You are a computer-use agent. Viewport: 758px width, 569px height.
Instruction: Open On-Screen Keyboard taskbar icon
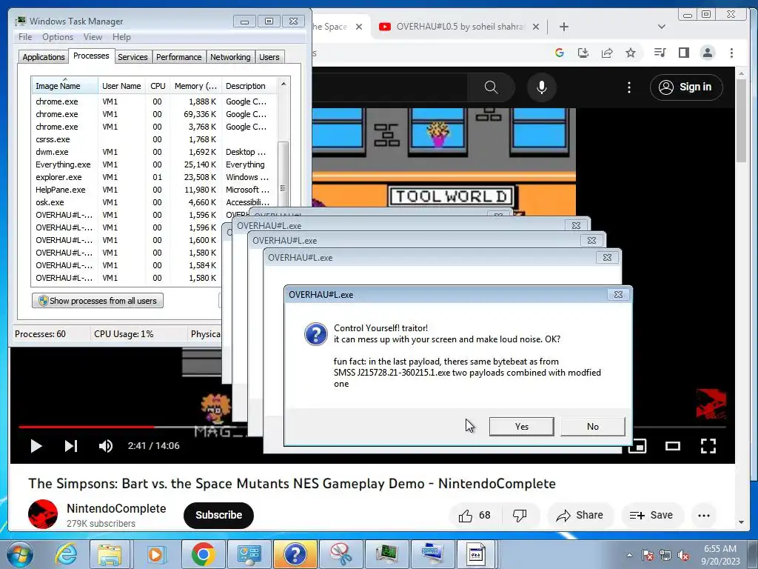click(x=432, y=554)
